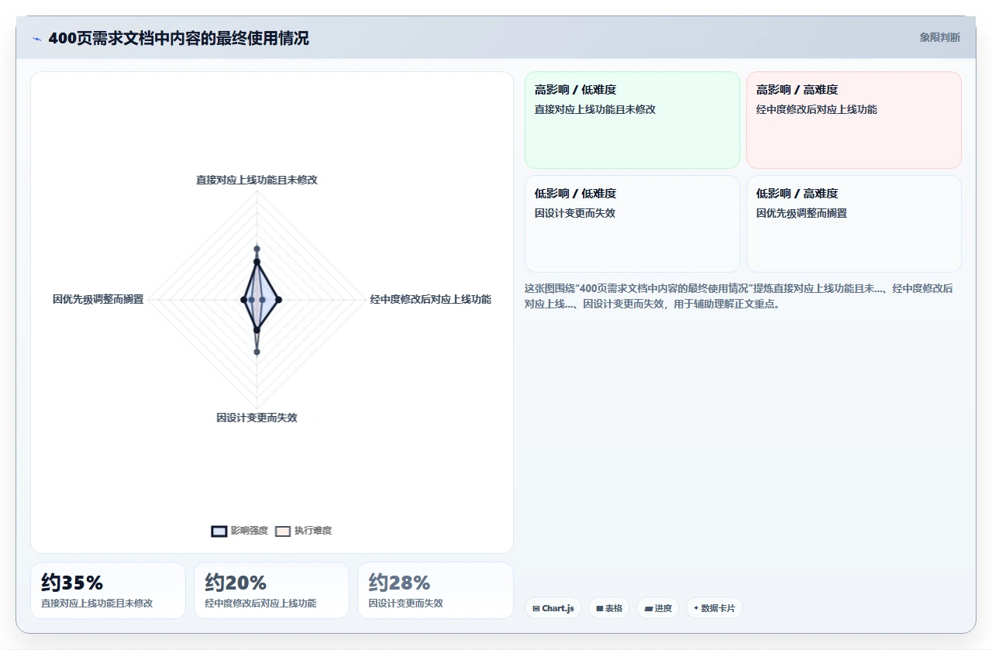Select the 高影响 / 低难度 quadrant card

coord(632,120)
